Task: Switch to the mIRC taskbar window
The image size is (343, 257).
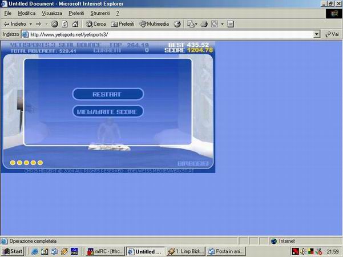Action: point(106,251)
